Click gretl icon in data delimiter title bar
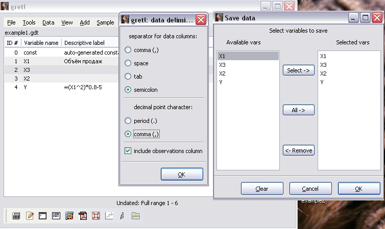This screenshot has height=229, width=385. [125, 19]
